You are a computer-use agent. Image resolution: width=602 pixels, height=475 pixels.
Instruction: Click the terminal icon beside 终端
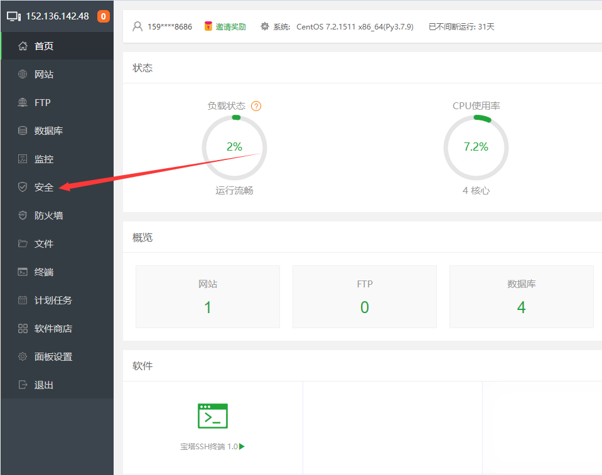[x=23, y=272]
